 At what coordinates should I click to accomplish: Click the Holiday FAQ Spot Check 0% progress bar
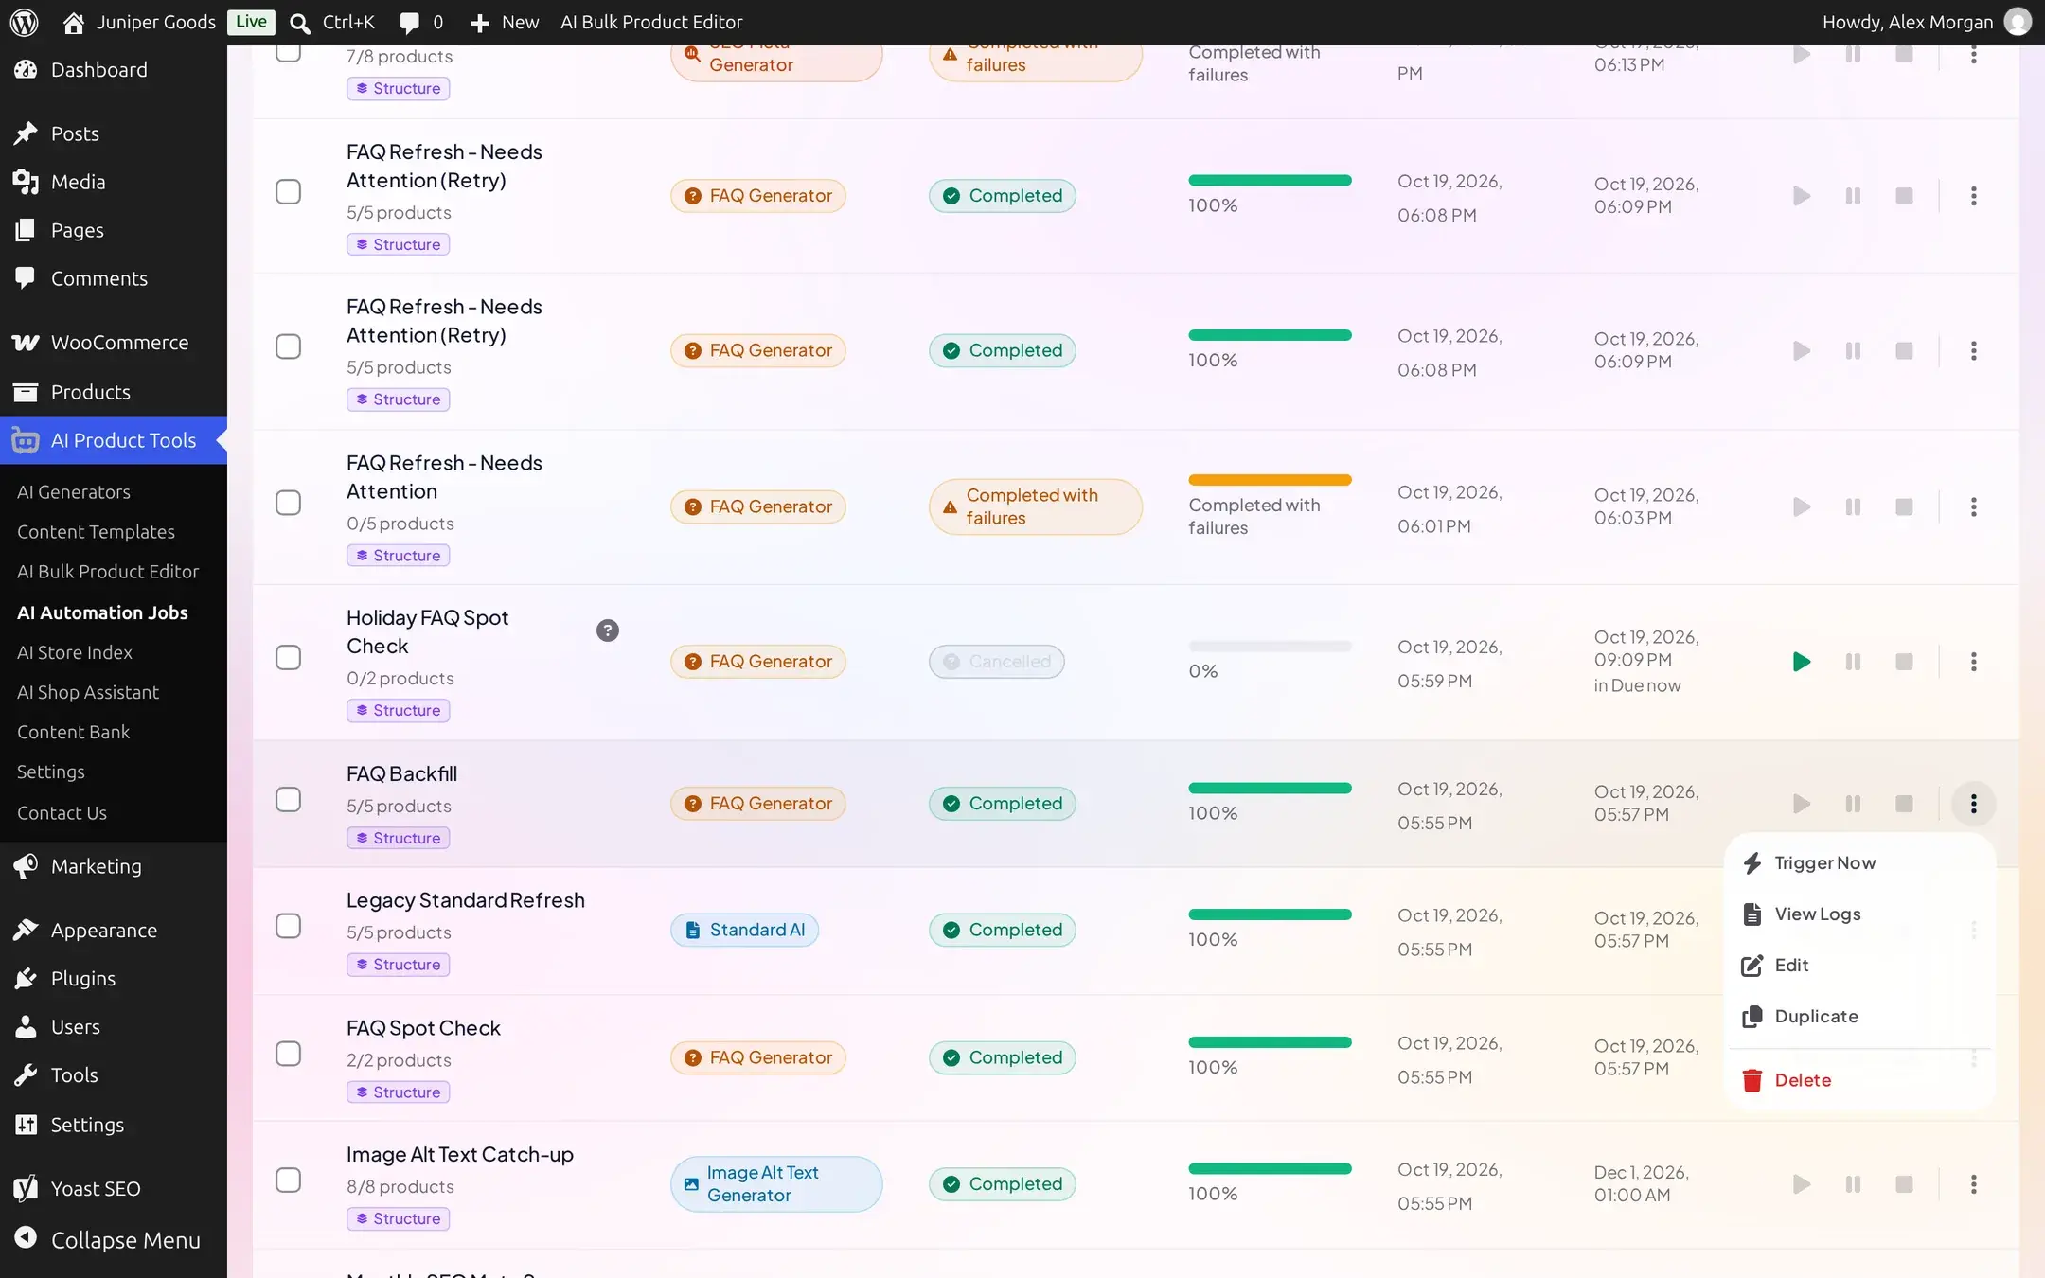1270,647
